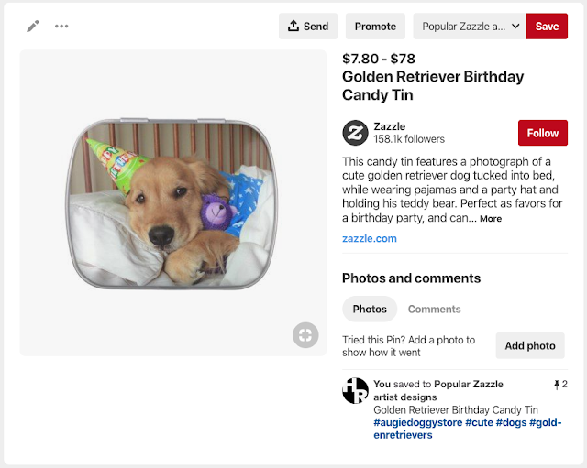587x468 pixels.
Task: Follow the Zazzle account
Action: [x=543, y=133]
